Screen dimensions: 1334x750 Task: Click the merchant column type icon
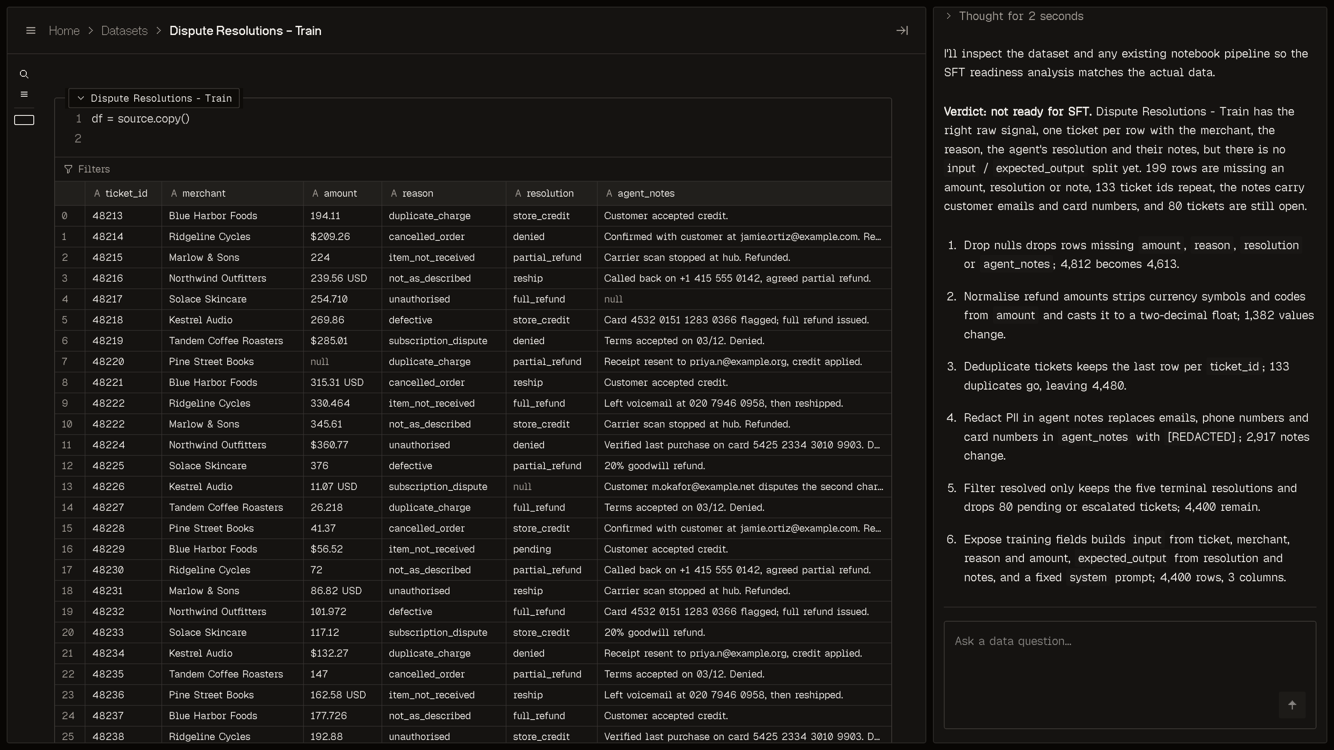(x=174, y=194)
